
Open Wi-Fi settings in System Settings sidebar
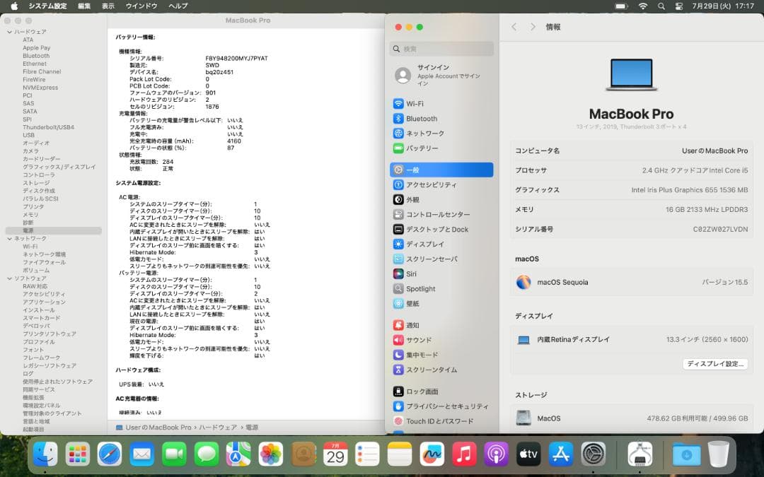click(x=441, y=104)
